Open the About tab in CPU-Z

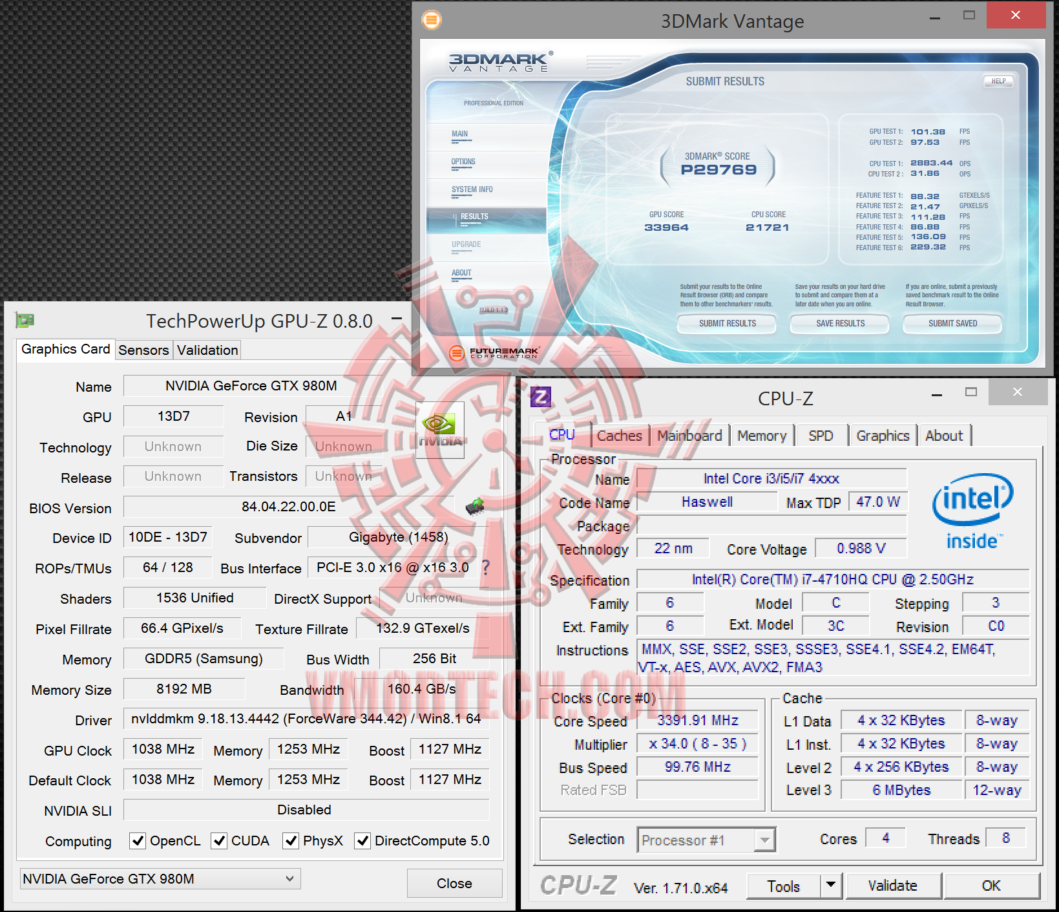tap(944, 436)
